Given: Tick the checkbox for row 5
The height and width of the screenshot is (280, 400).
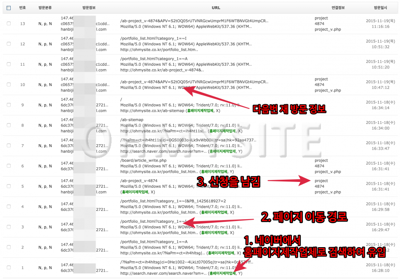Looking at the screenshot, I should (x=9, y=186).
